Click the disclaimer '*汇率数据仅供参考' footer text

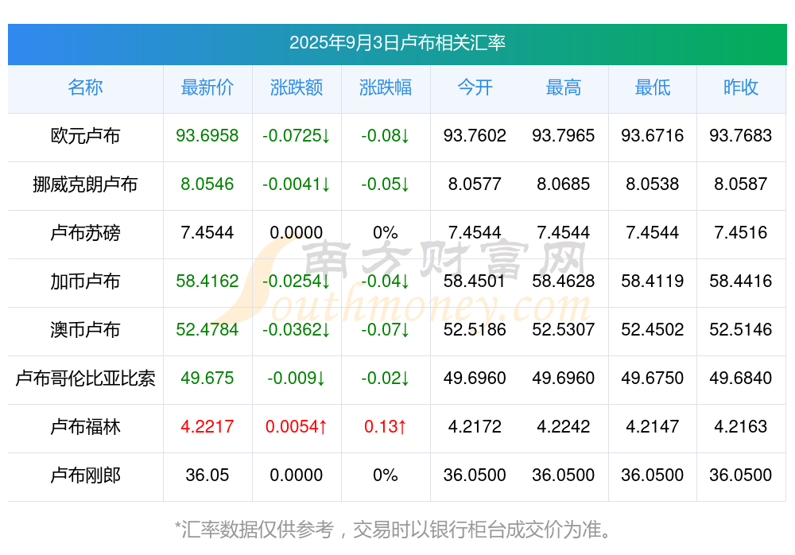click(254, 530)
